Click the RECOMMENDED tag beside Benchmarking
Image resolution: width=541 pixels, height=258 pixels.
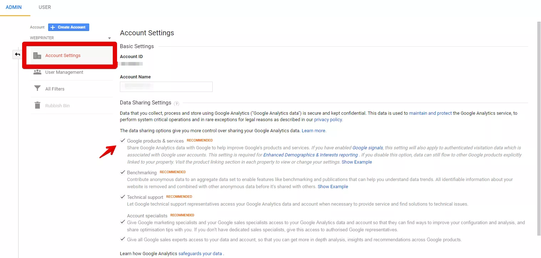click(x=173, y=172)
